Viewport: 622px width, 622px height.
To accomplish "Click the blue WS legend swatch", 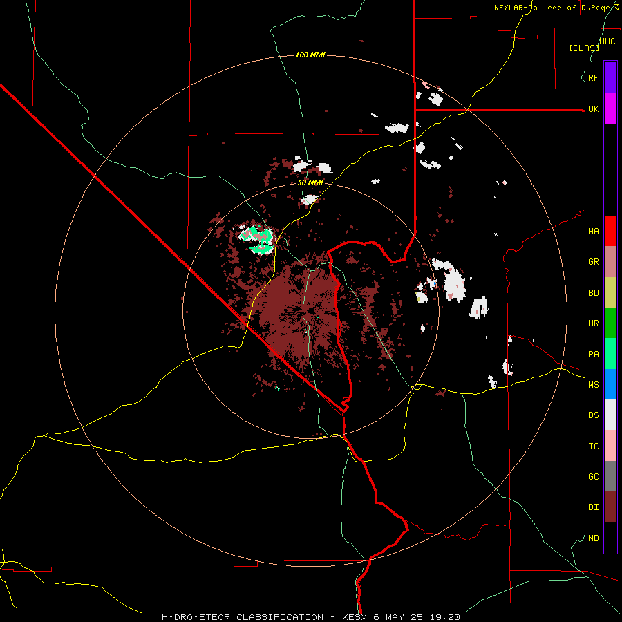I will point(610,384).
